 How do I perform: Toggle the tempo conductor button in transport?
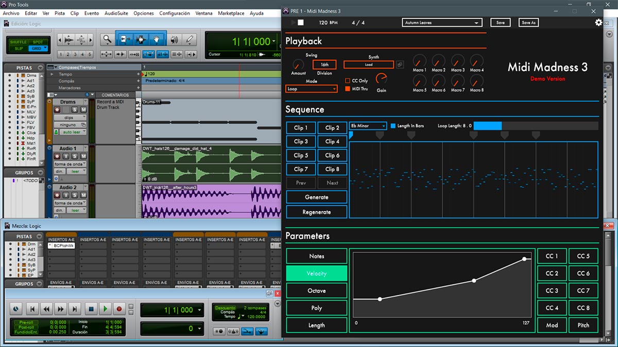[262, 332]
